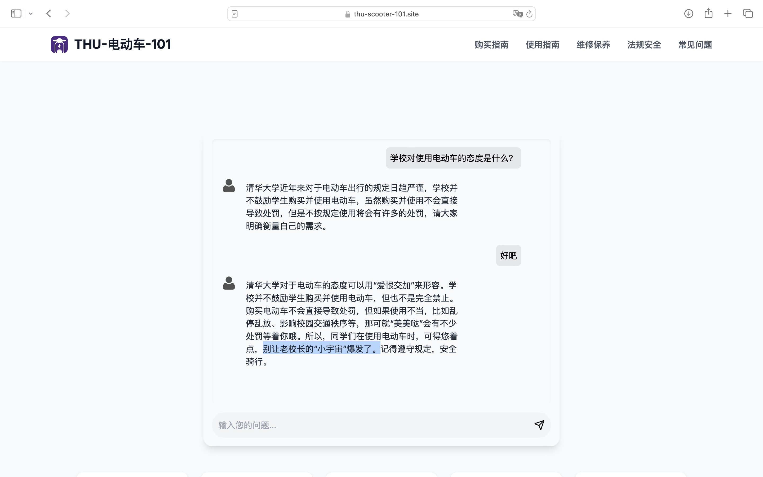The height and width of the screenshot is (477, 763).
Task: Open the 购买指南 menu item
Action: tap(491, 45)
